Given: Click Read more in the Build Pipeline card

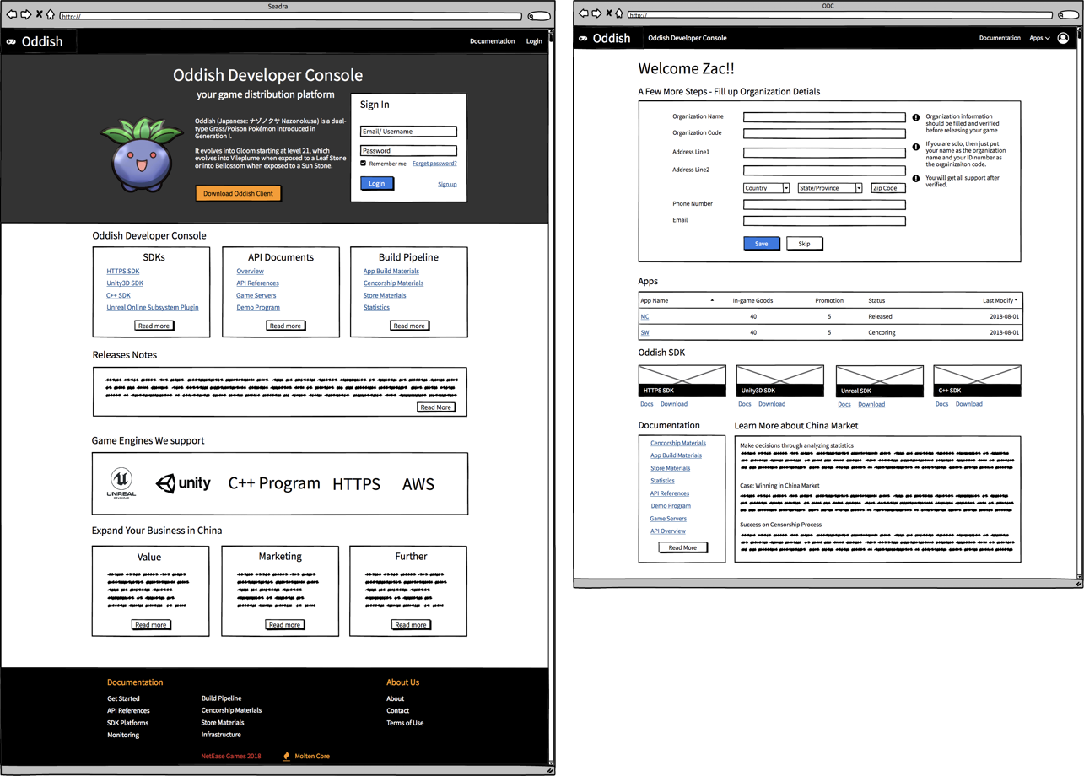Looking at the screenshot, I should [409, 326].
